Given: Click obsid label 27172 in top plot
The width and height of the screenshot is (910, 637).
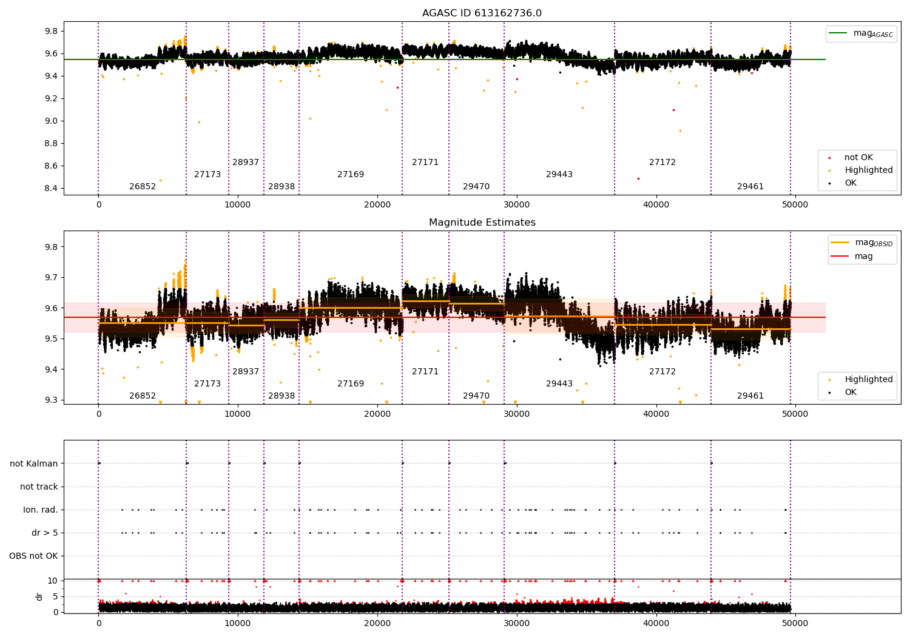Looking at the screenshot, I should click(x=662, y=163).
